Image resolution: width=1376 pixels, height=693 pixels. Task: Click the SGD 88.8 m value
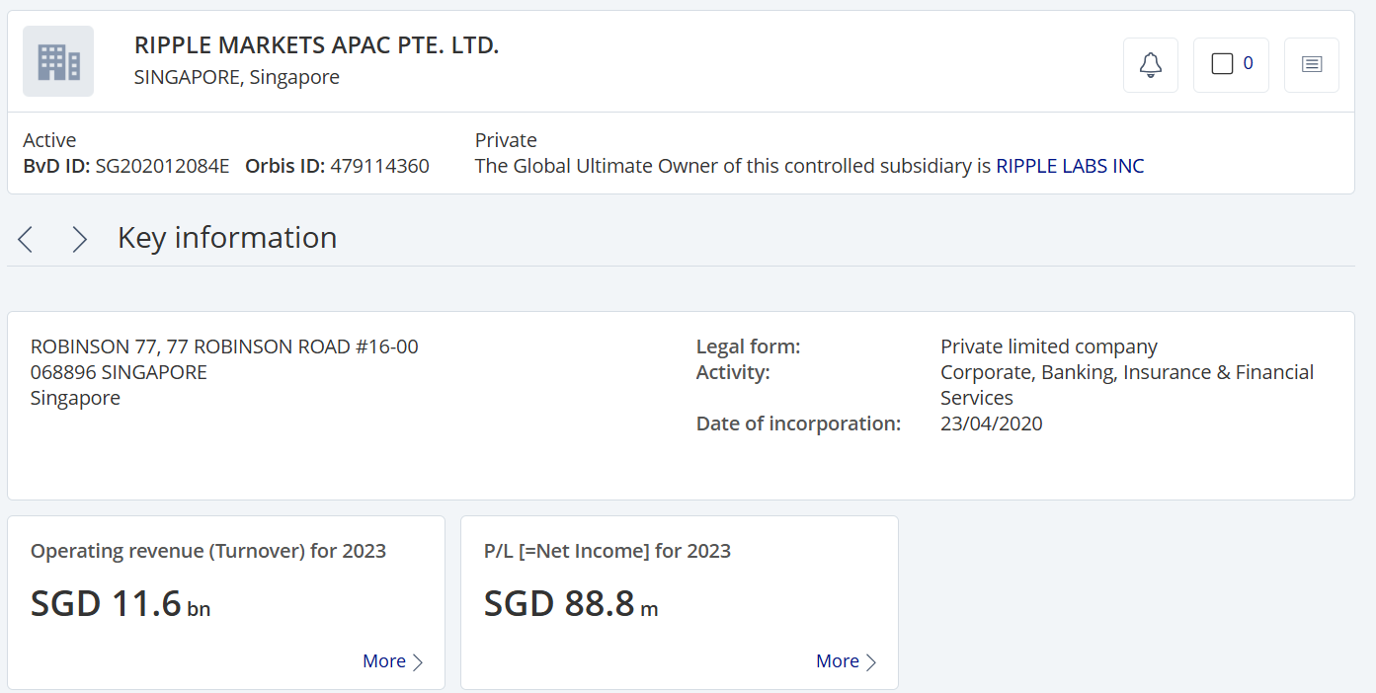571,603
